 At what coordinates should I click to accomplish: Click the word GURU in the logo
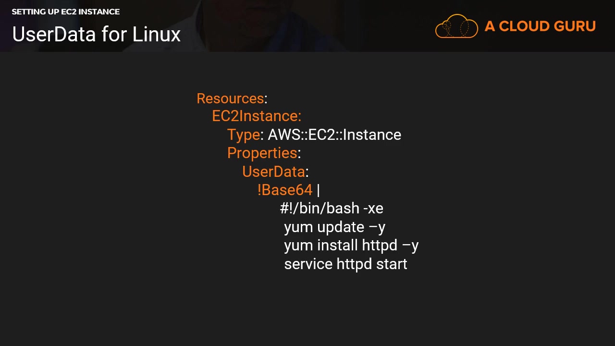click(x=574, y=26)
